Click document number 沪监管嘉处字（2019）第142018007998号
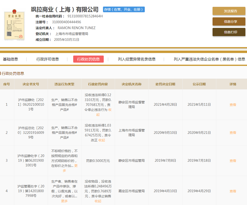Screen dimensions: 247x205 coord(31,191)
